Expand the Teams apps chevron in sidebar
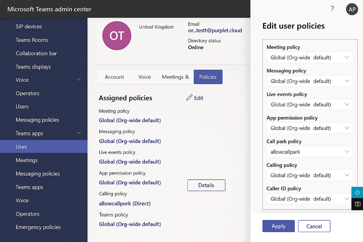 click(x=79, y=133)
